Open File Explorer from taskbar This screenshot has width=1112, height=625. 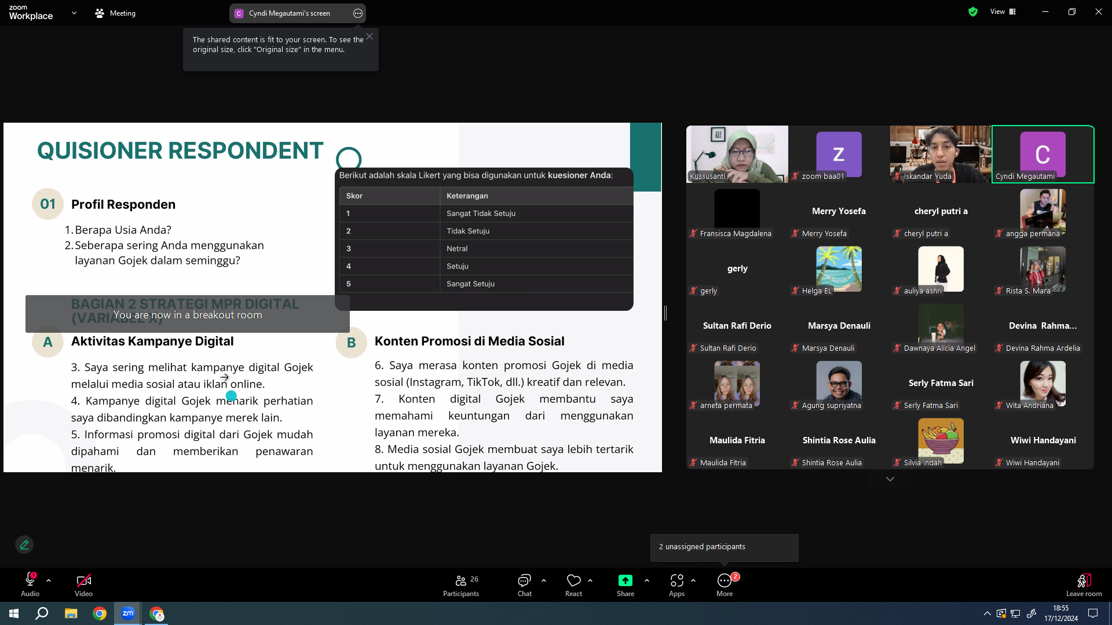click(x=71, y=613)
